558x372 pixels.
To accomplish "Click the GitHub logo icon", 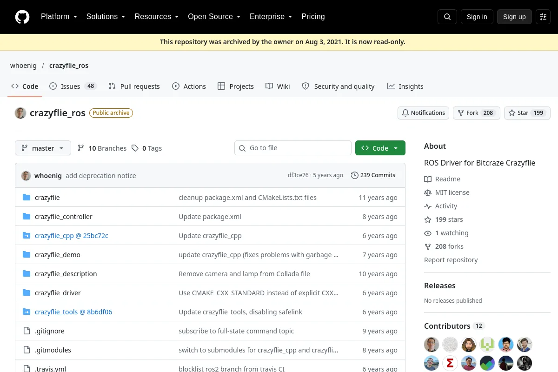I will tap(22, 17).
